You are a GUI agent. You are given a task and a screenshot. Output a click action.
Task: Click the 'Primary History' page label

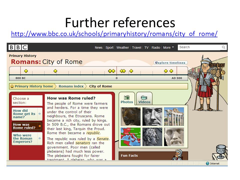23,56
